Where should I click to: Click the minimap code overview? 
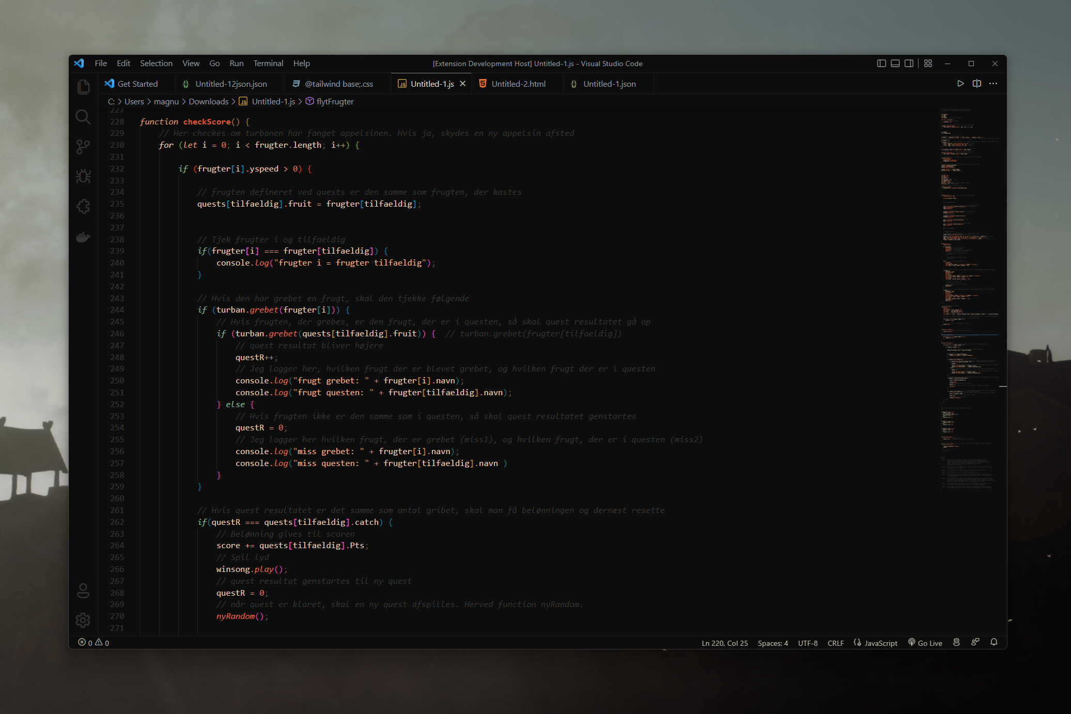(969, 300)
